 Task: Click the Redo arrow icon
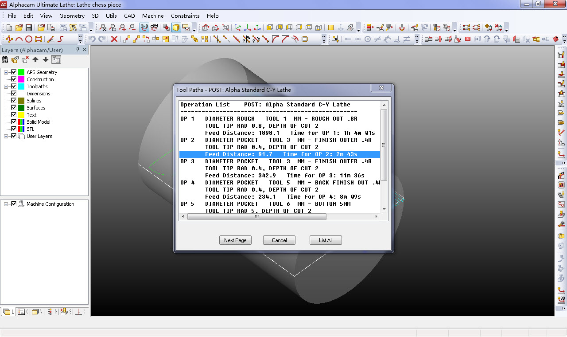coord(102,39)
